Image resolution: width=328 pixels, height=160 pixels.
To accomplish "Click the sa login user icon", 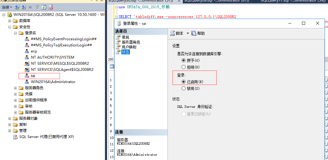I will [x=27, y=76].
